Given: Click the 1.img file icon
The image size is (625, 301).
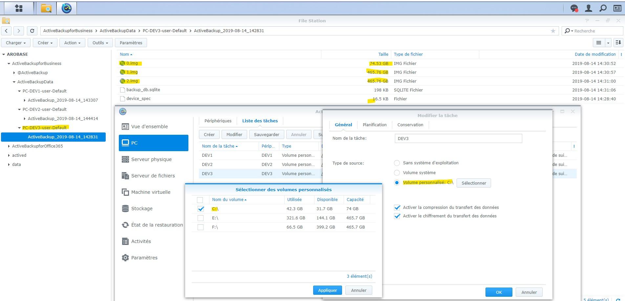Looking at the screenshot, I should 122,72.
